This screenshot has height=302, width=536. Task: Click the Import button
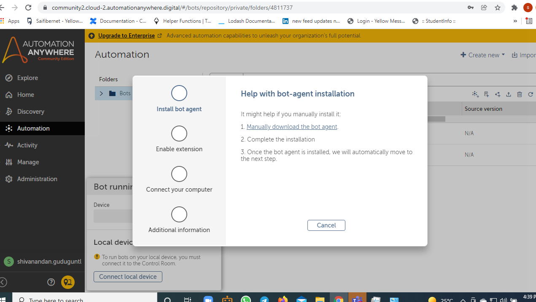pyautogui.click(x=524, y=55)
